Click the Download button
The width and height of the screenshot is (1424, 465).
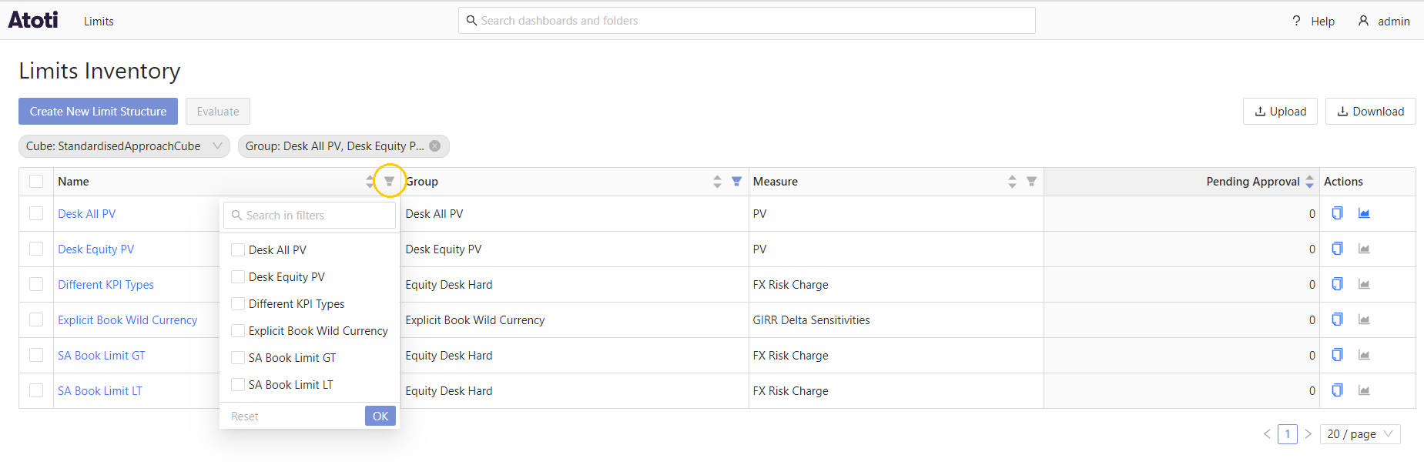tap(1370, 111)
